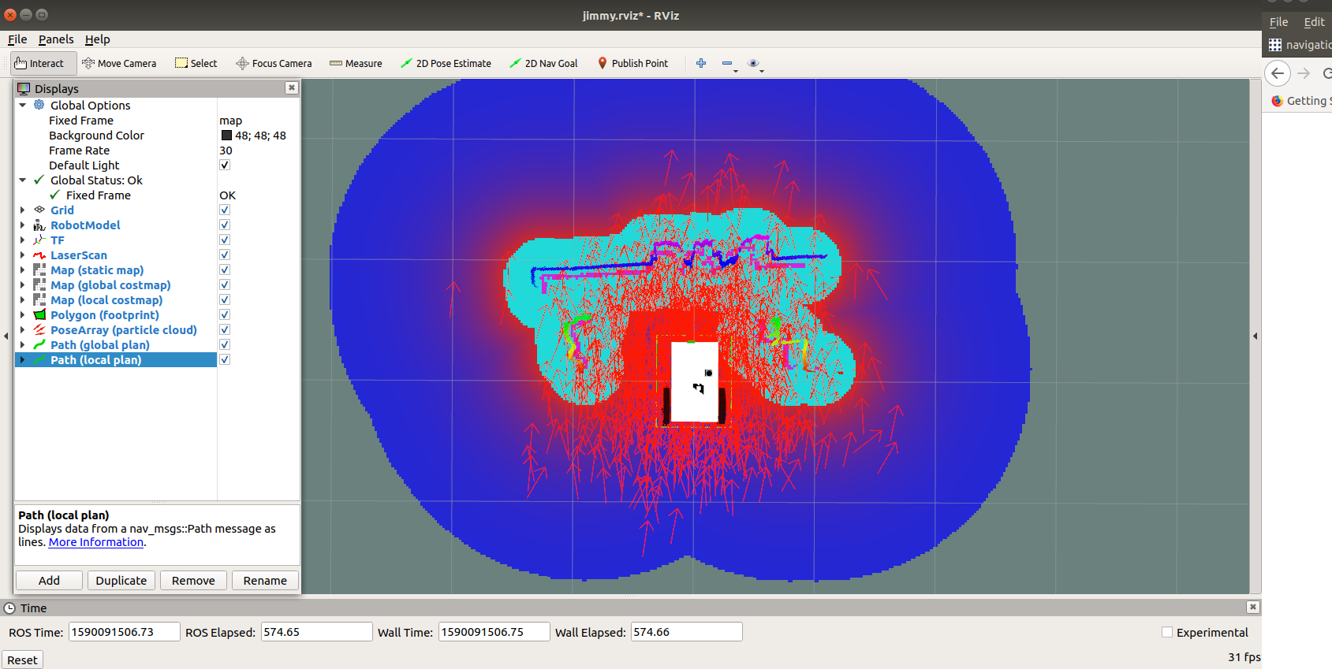Pick the Measure tool
This screenshot has height=669, width=1332.
[356, 64]
